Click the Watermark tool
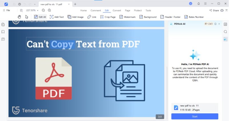Screen dimensions: 229x121 tap(127, 17)
